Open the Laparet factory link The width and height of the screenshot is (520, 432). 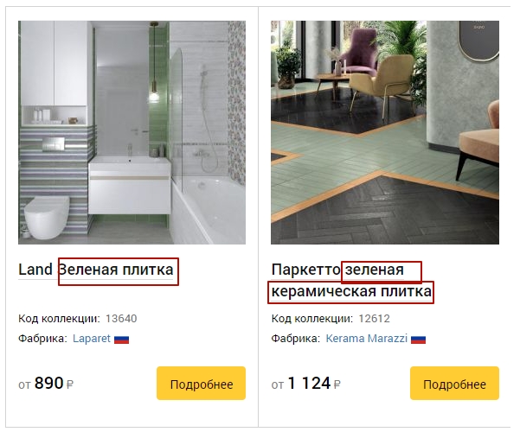pos(92,339)
